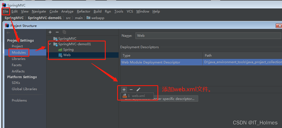
Task: Select Web Module Deployment Descriptor row
Action: click(201, 62)
